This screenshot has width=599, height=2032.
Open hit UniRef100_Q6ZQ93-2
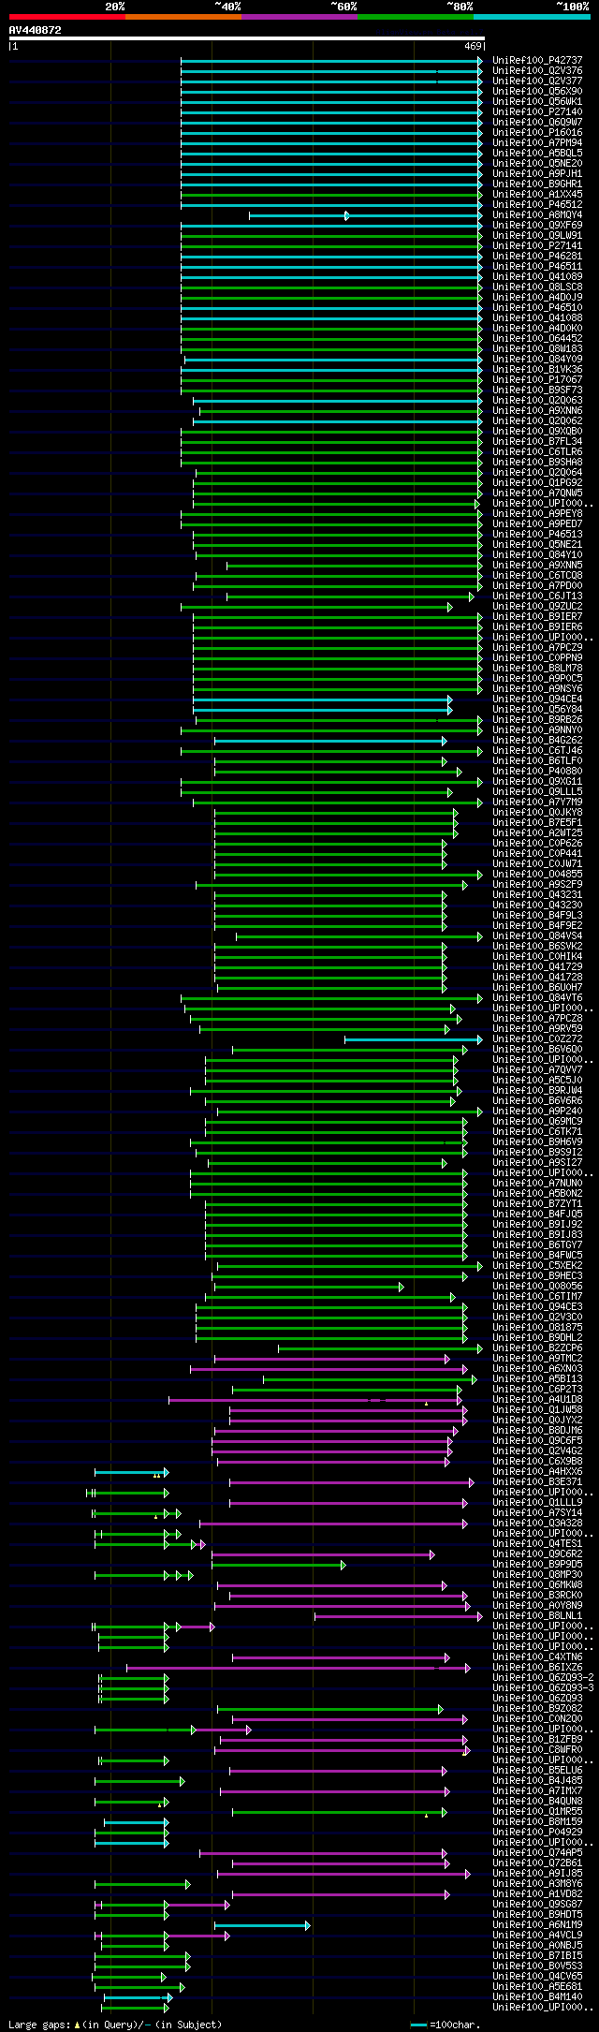pos(543,1677)
